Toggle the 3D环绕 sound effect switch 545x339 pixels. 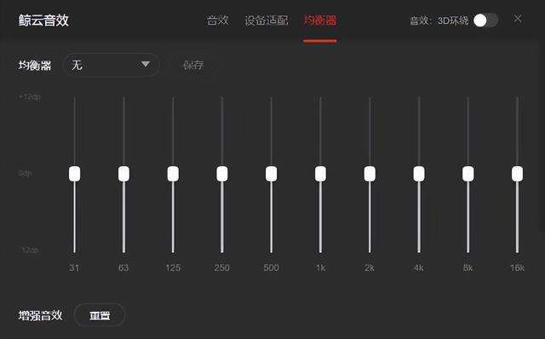tap(486, 20)
